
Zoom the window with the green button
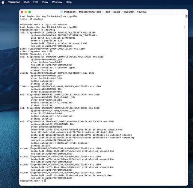[30, 12]
